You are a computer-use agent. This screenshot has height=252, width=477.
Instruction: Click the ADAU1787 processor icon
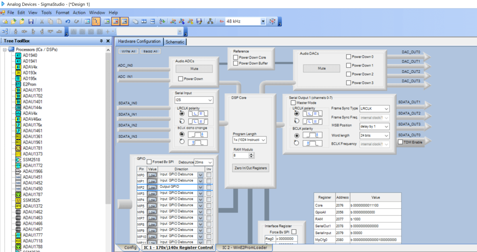18,194
